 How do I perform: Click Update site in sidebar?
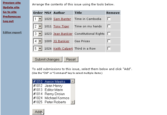click(x=11, y=7)
